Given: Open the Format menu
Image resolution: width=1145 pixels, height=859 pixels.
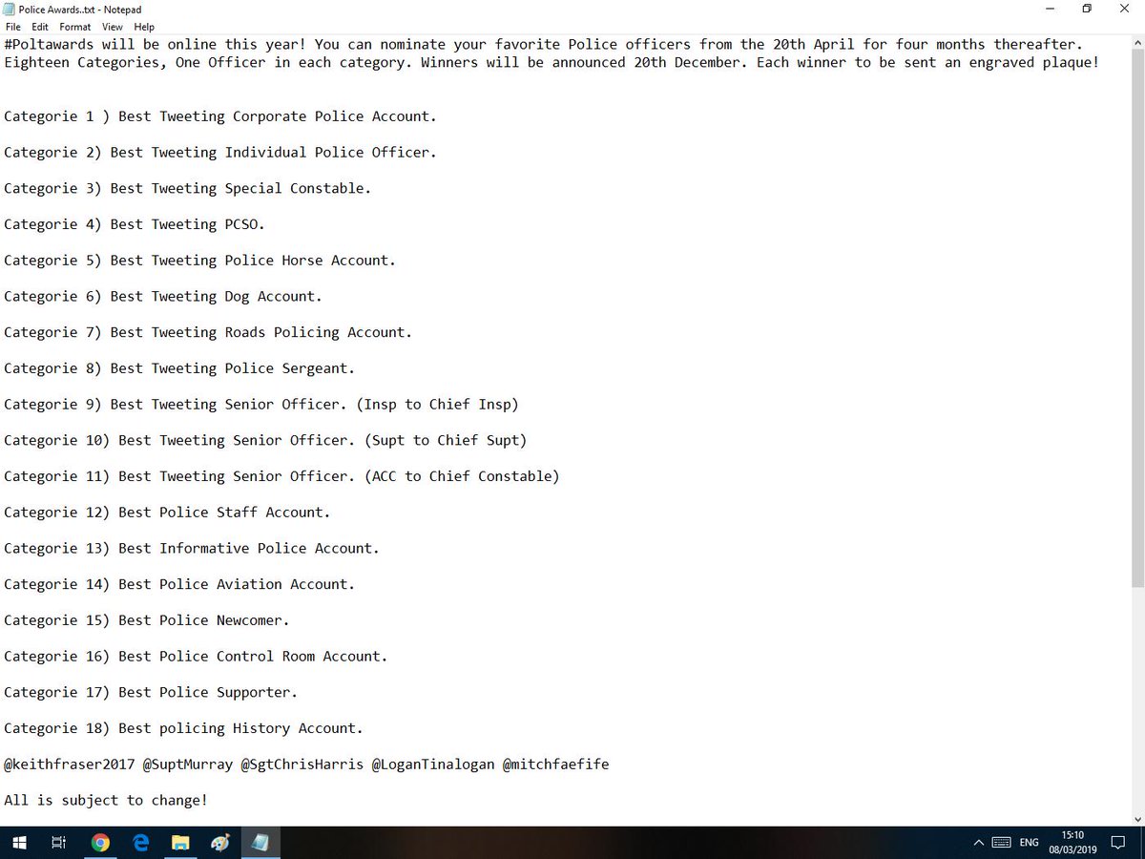Looking at the screenshot, I should [x=75, y=27].
